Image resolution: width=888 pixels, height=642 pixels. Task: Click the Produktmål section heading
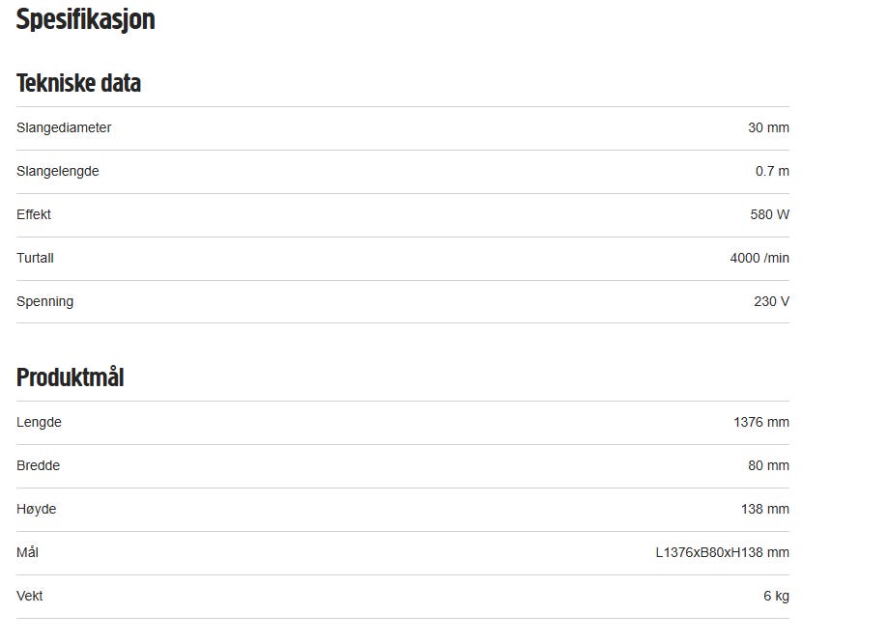coord(70,377)
